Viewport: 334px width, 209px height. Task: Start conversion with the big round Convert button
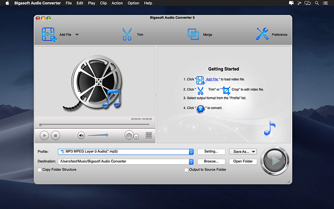coord(275,161)
